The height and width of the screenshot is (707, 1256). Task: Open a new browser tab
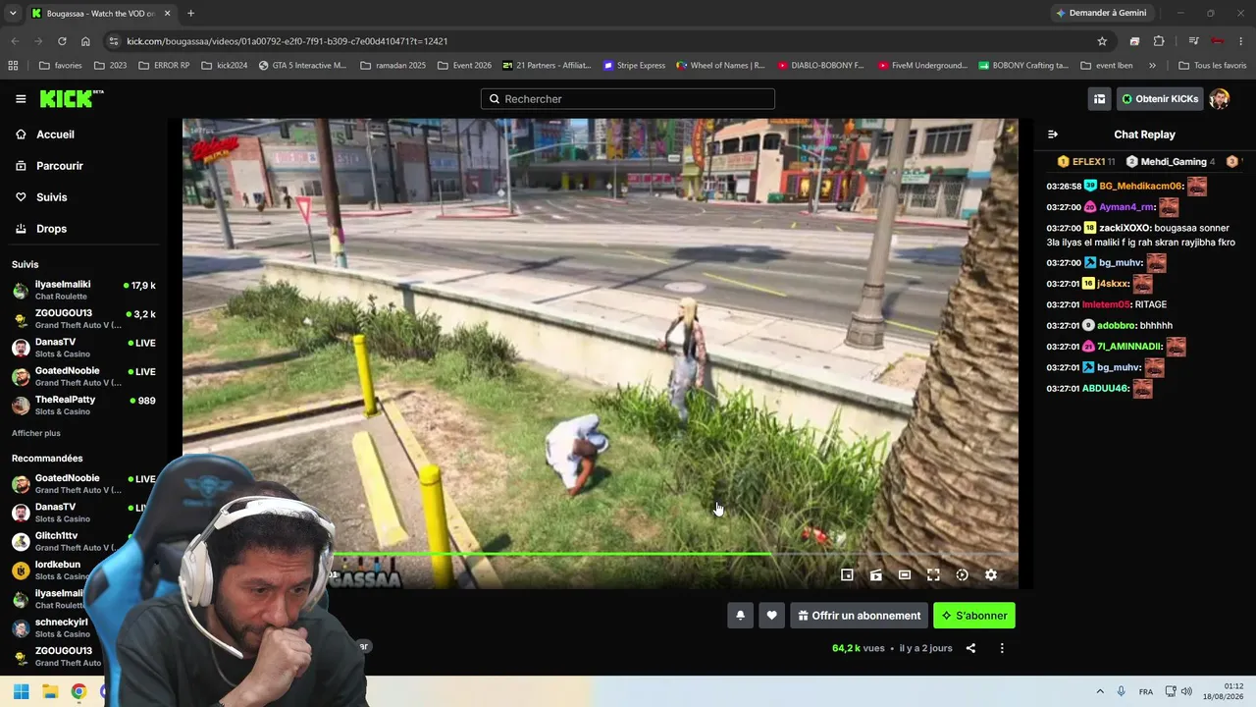point(190,14)
